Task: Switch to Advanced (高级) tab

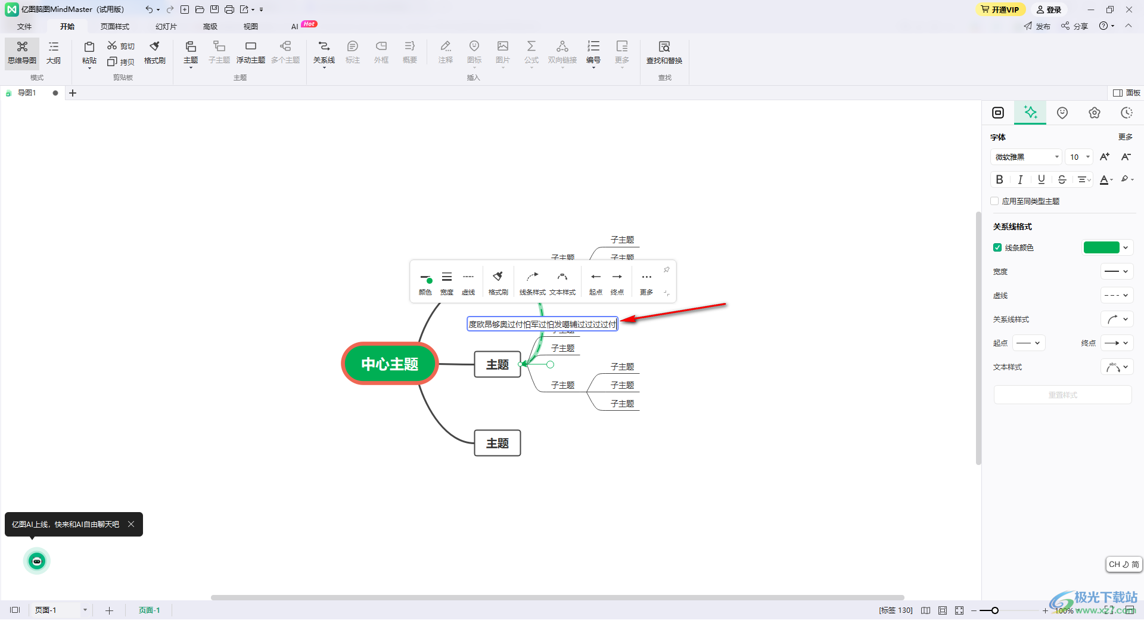Action: point(210,26)
